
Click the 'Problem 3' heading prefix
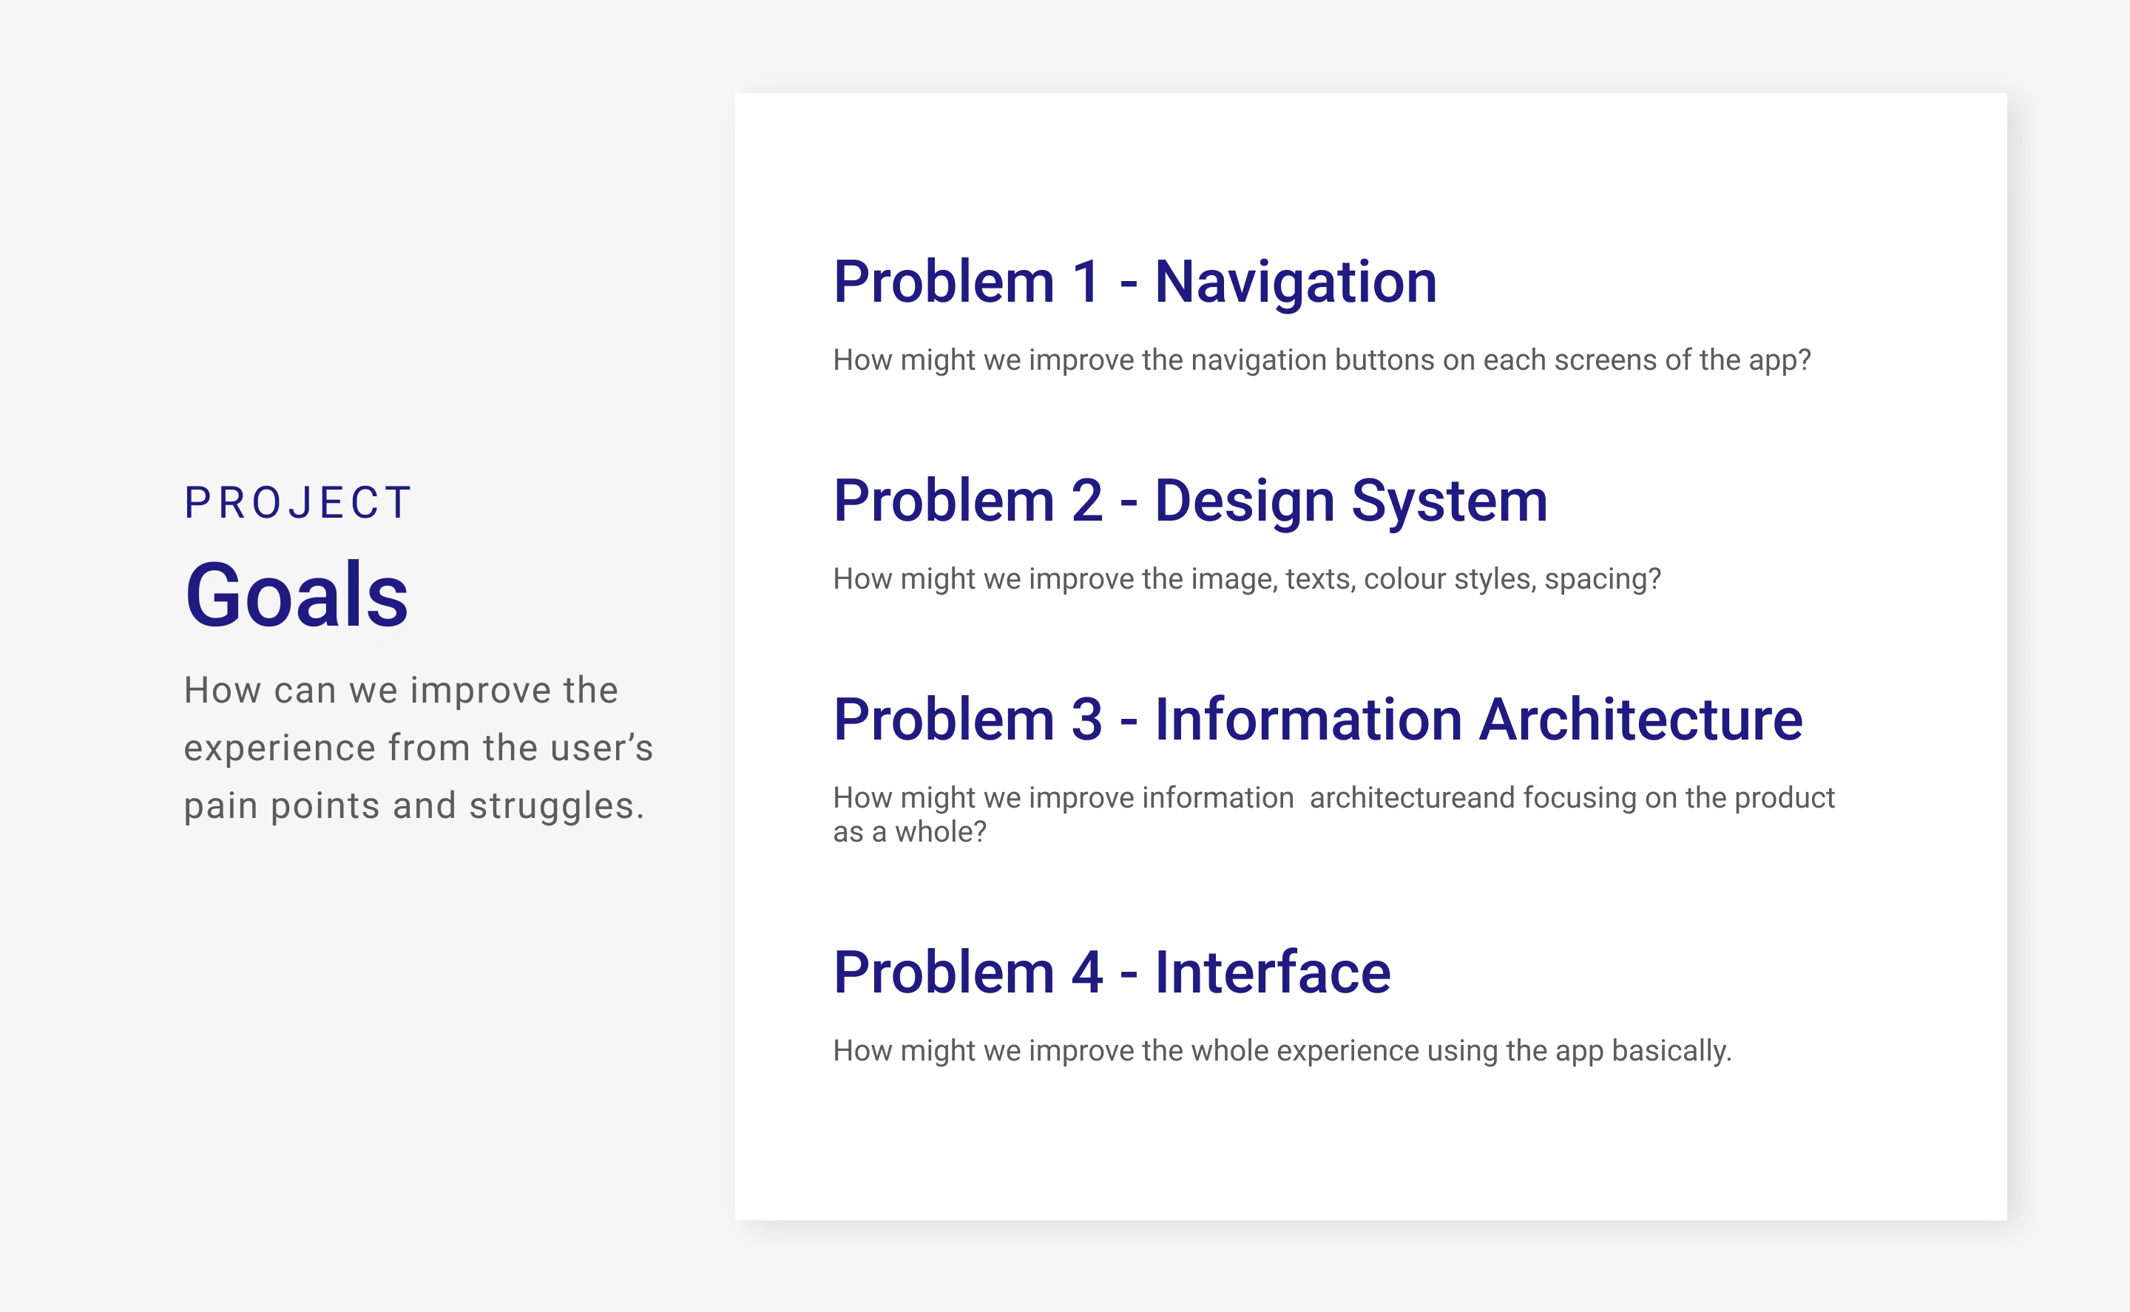(x=967, y=720)
